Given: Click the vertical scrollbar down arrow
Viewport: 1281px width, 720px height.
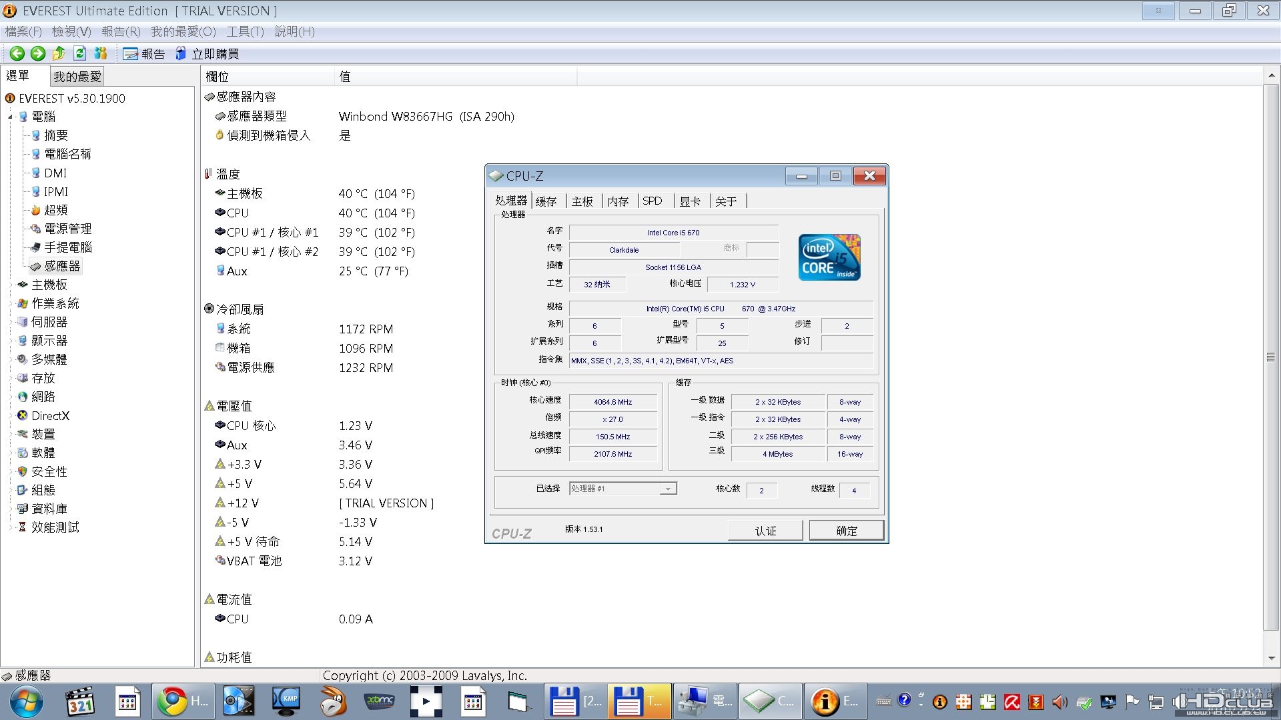Looking at the screenshot, I should point(1271,659).
